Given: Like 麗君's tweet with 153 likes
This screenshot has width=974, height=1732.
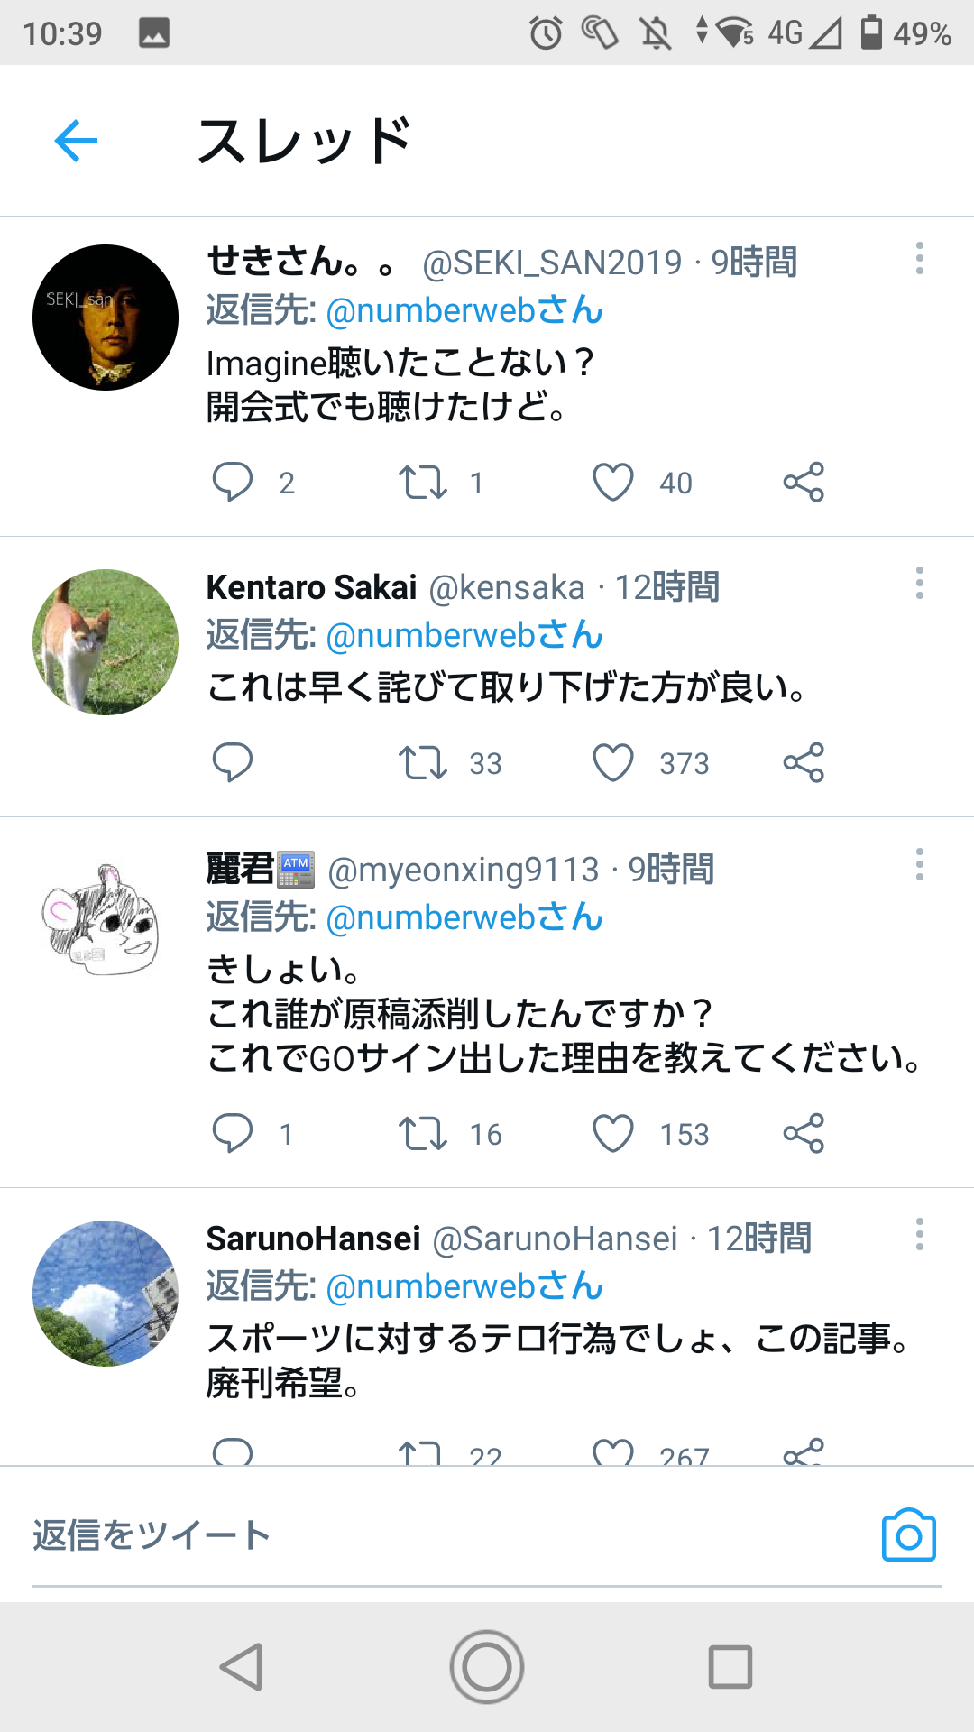Looking at the screenshot, I should (x=613, y=1133).
